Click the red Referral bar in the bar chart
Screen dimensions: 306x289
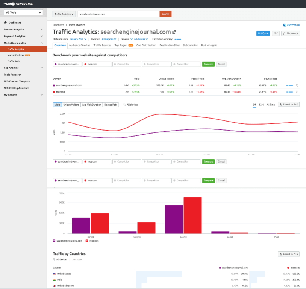pos(146,228)
